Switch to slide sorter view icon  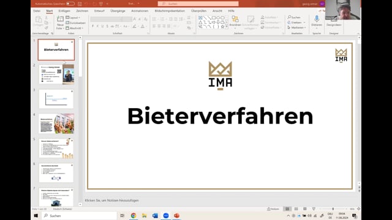[x=296, y=209]
